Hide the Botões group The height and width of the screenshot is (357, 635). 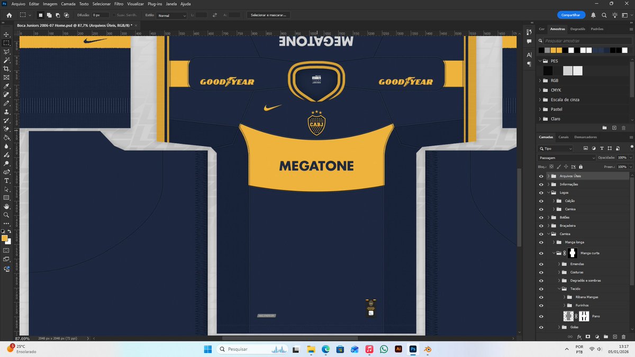(x=541, y=217)
